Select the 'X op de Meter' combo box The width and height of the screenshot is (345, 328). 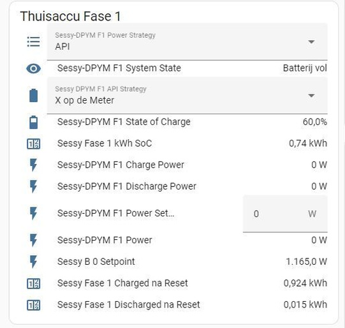coord(187,96)
